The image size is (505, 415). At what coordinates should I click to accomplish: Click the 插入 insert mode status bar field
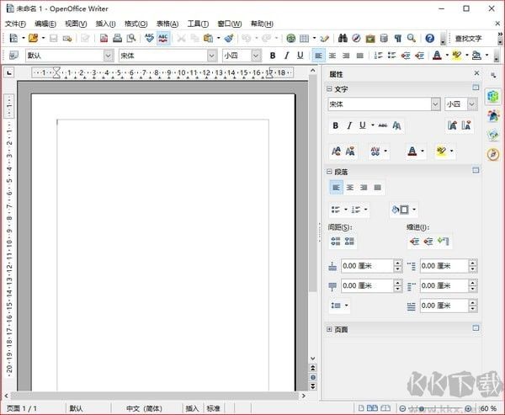[192, 408]
